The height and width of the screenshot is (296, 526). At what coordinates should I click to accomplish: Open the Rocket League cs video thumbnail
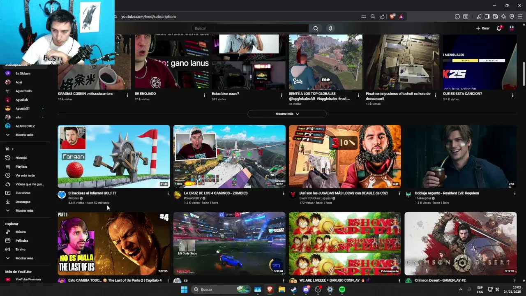[x=229, y=244]
